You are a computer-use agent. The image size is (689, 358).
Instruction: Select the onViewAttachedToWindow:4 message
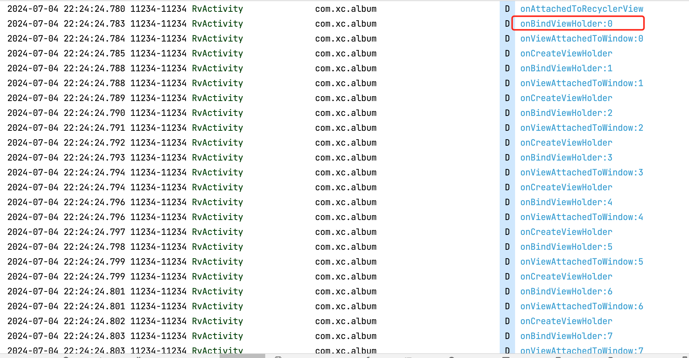582,217
